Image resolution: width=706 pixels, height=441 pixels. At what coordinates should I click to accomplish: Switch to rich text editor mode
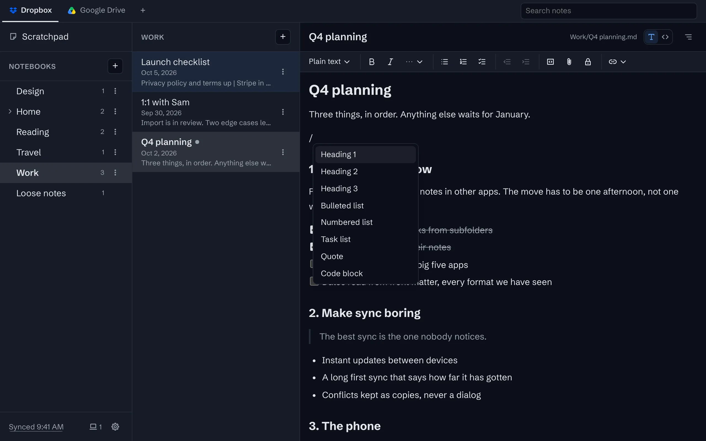pos(651,37)
